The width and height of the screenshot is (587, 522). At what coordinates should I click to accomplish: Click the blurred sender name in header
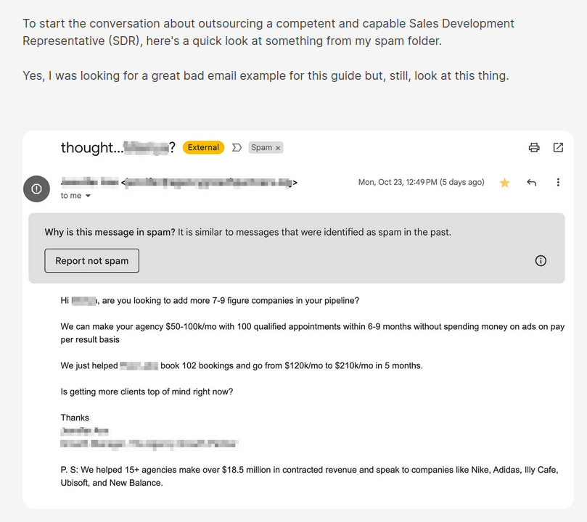click(x=90, y=183)
